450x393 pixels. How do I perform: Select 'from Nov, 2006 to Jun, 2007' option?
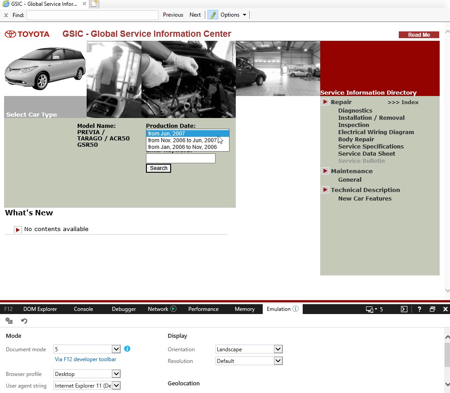(x=182, y=140)
